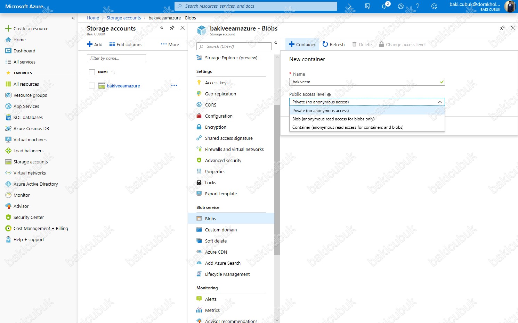
Task: Click the resource menu scrollbar thumb
Action: [x=277, y=180]
